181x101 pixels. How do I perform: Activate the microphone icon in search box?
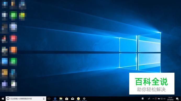click(44, 99)
